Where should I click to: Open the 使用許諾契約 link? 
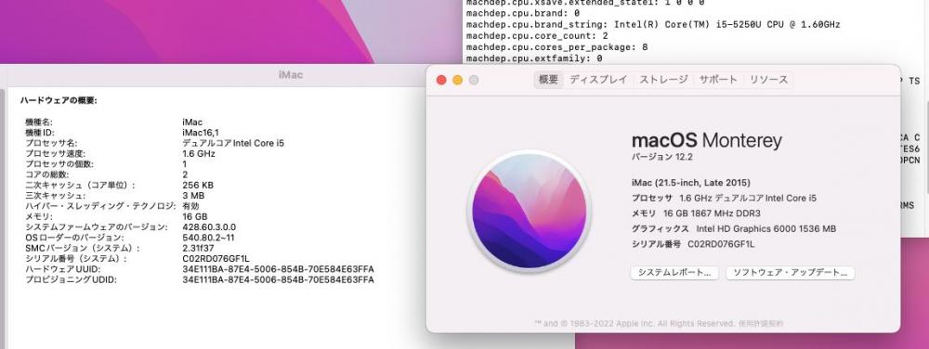coord(760,324)
